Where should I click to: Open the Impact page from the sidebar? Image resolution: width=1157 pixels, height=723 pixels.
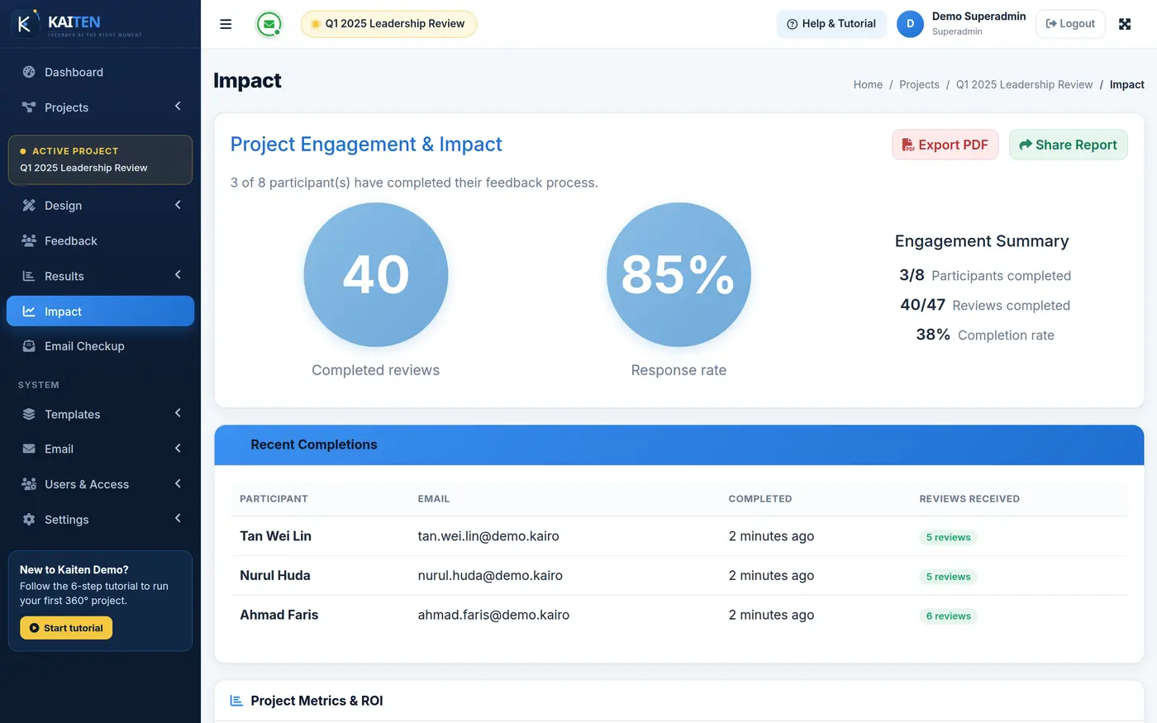click(100, 312)
